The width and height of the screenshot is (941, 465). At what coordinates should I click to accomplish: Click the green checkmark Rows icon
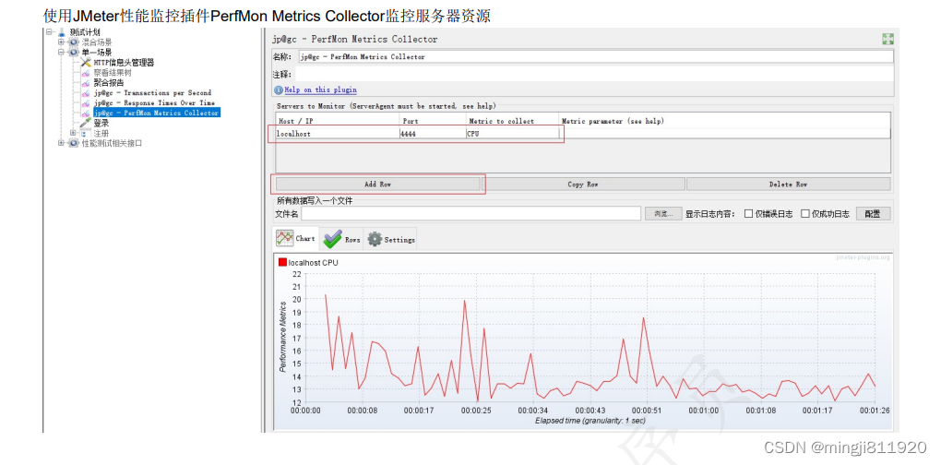coord(332,239)
